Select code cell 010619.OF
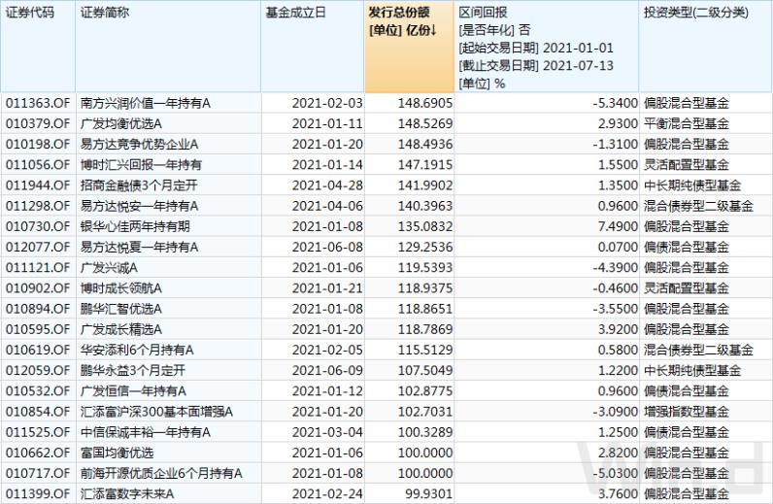This screenshot has height=504, width=773. [x=38, y=350]
